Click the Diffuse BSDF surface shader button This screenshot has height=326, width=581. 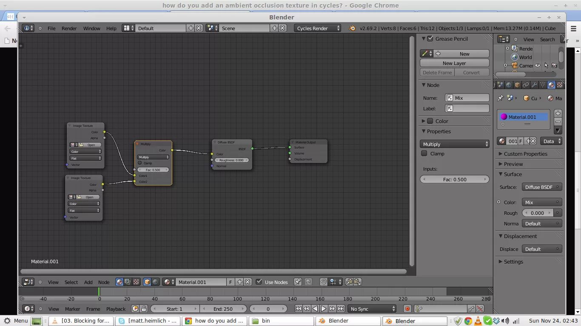pos(542,187)
